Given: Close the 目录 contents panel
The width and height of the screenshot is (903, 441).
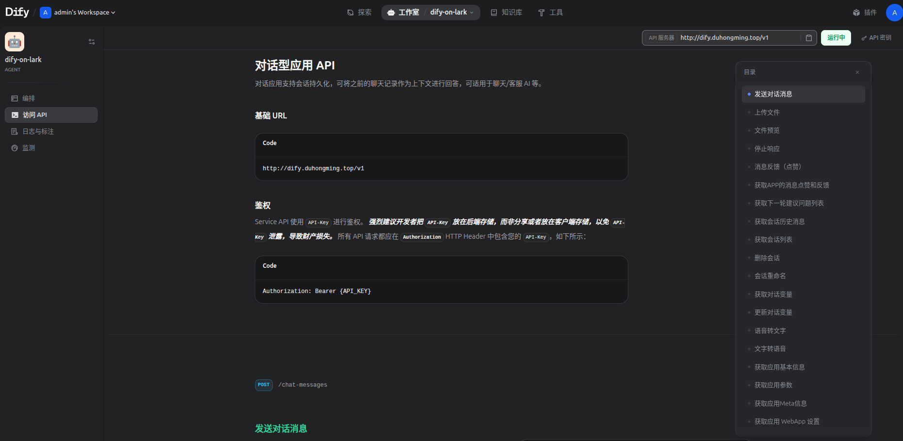Looking at the screenshot, I should 857,72.
